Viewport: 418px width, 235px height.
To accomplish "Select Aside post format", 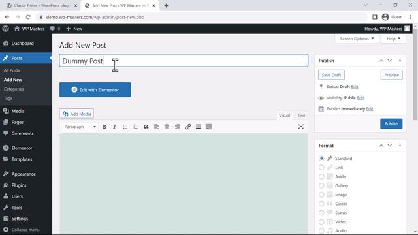I will tap(321, 177).
